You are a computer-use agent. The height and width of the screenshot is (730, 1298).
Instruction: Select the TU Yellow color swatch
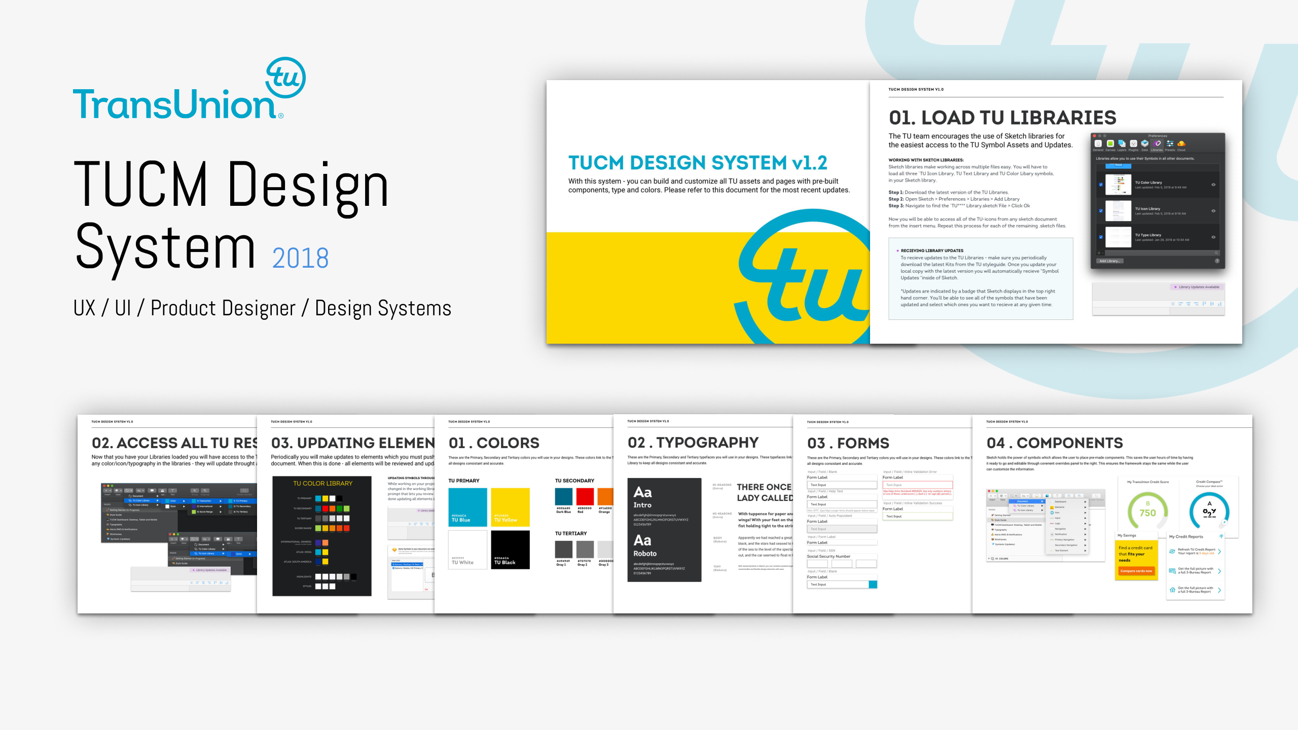coord(511,507)
